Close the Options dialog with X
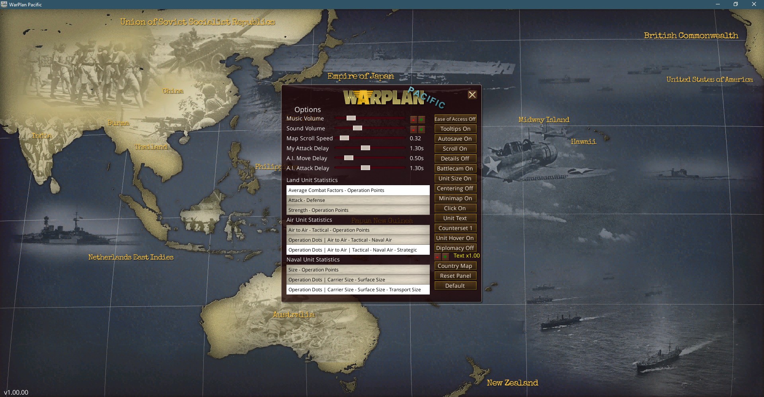Viewport: 764px width, 397px height. 472,95
